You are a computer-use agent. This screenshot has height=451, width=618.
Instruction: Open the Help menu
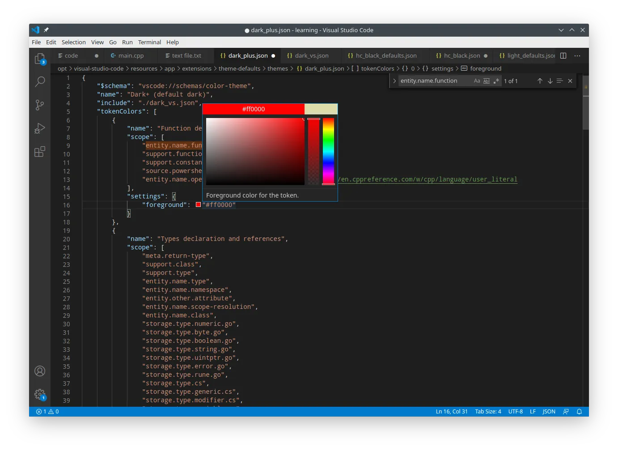pos(173,42)
